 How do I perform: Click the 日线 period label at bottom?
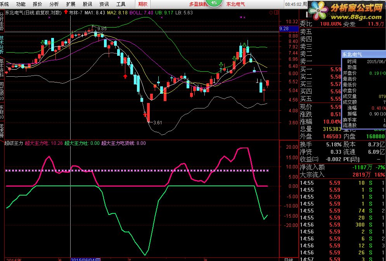click(x=288, y=259)
